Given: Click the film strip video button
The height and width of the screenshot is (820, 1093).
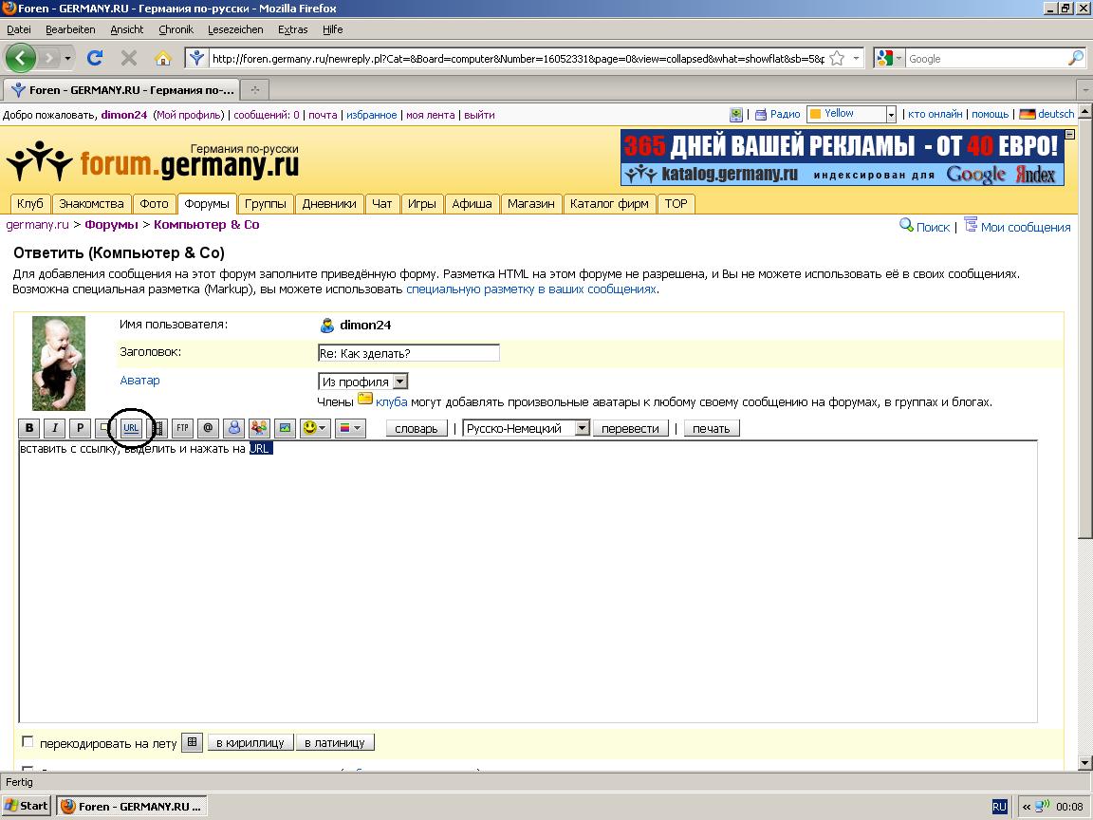Looking at the screenshot, I should [x=159, y=428].
